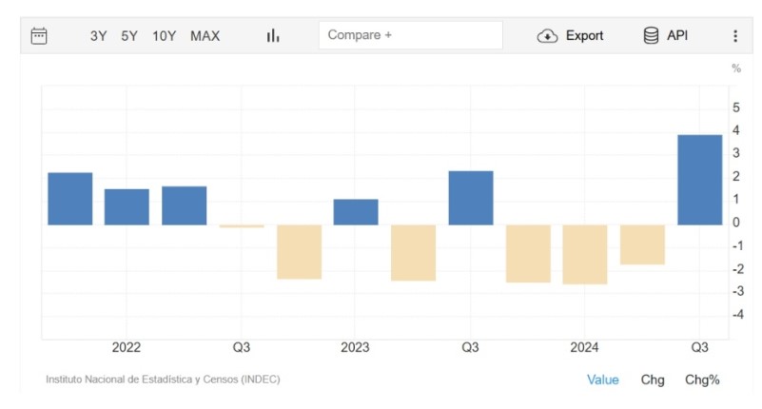
Task: Click the bar chart type icon
Action: click(x=273, y=35)
